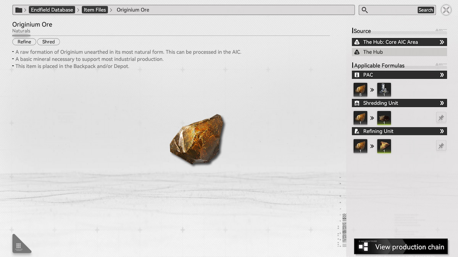The height and width of the screenshot is (257, 458).
Task: Click the Refine tag button
Action: (x=24, y=42)
